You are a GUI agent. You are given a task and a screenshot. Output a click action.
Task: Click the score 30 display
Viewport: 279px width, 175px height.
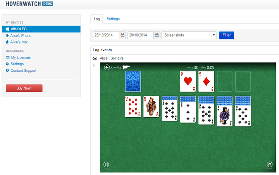coord(193,68)
